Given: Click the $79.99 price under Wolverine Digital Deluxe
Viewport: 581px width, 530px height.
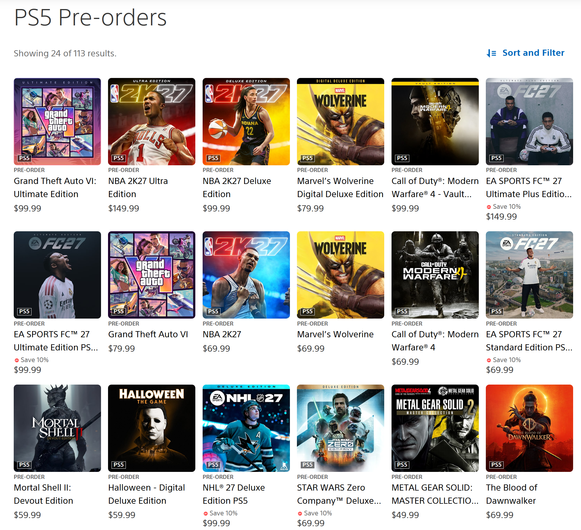Looking at the screenshot, I should pyautogui.click(x=310, y=208).
